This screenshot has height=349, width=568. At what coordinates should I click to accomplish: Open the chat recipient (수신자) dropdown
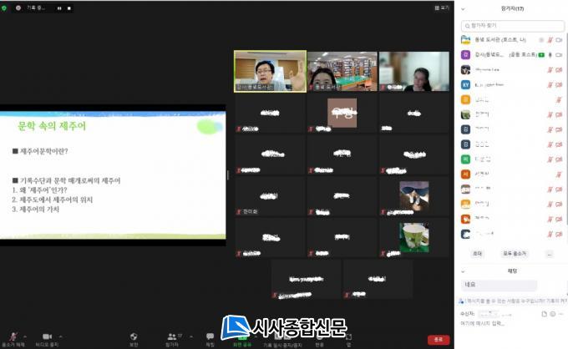[492, 314]
